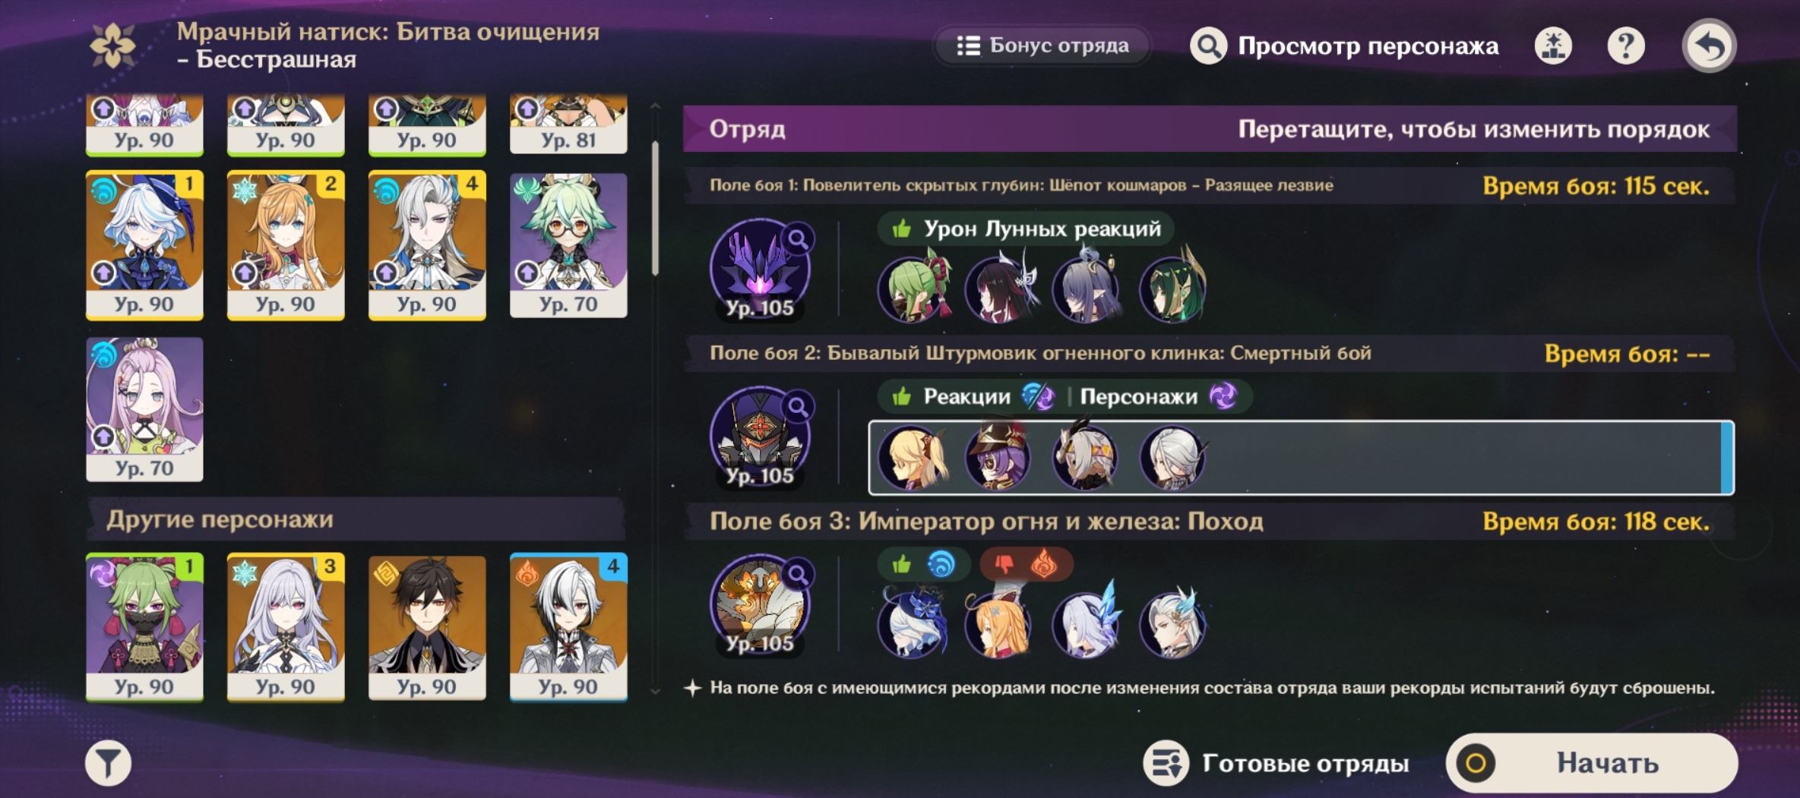Viewport: 1800px width, 798px height.
Task: Select the Поле боя 2 team row
Action: (x=1301, y=457)
